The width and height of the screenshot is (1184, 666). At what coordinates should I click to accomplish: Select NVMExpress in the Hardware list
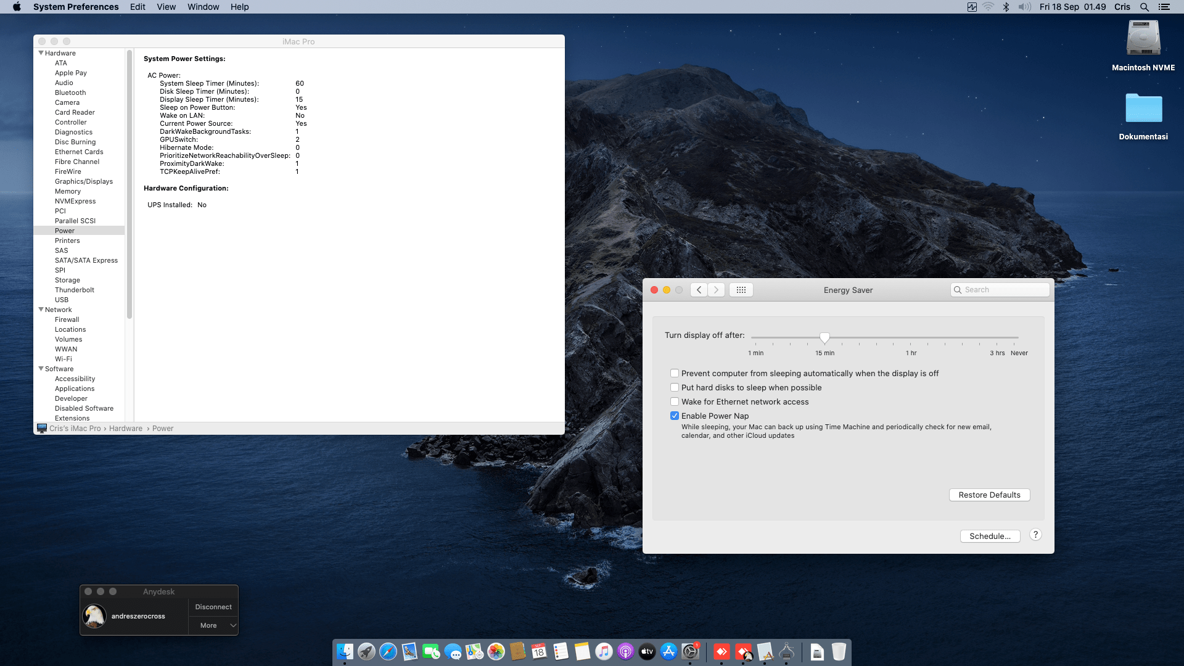[75, 201]
